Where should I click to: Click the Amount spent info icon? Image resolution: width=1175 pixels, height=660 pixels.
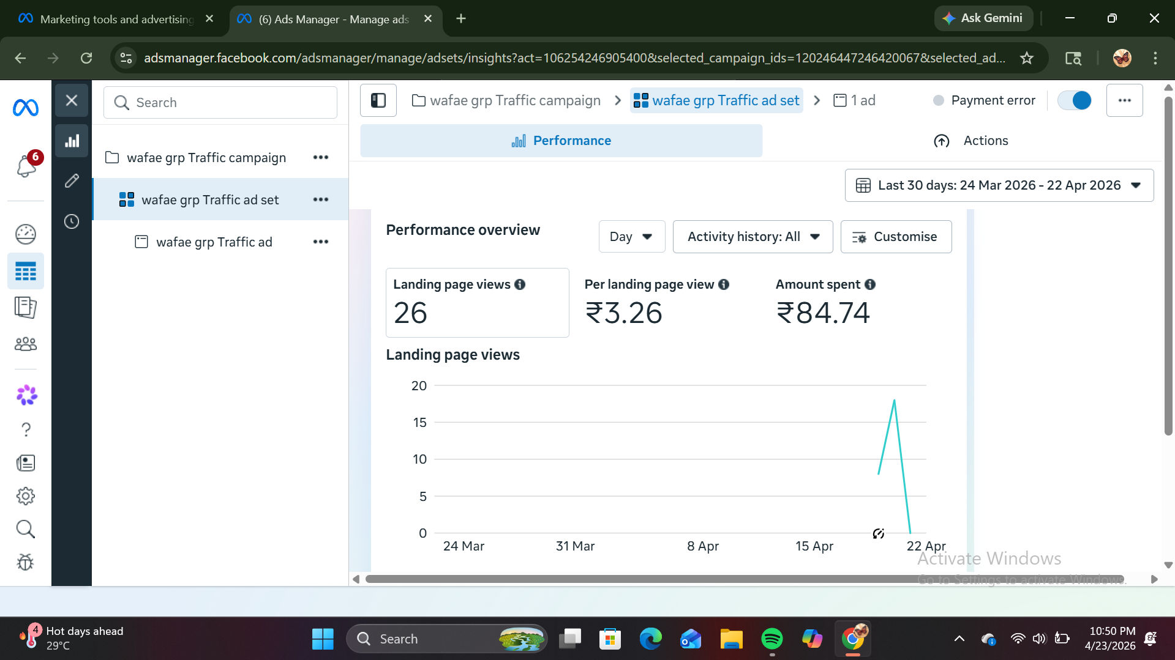pos(870,284)
